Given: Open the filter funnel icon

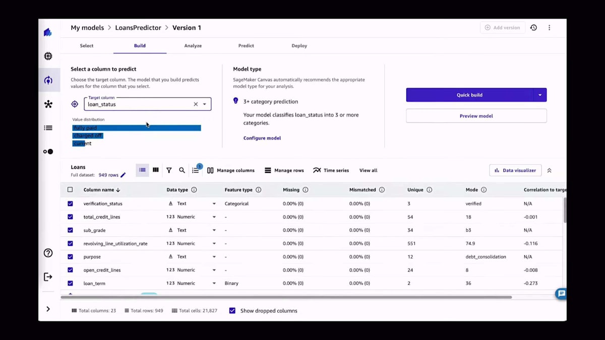Looking at the screenshot, I should pyautogui.click(x=169, y=170).
